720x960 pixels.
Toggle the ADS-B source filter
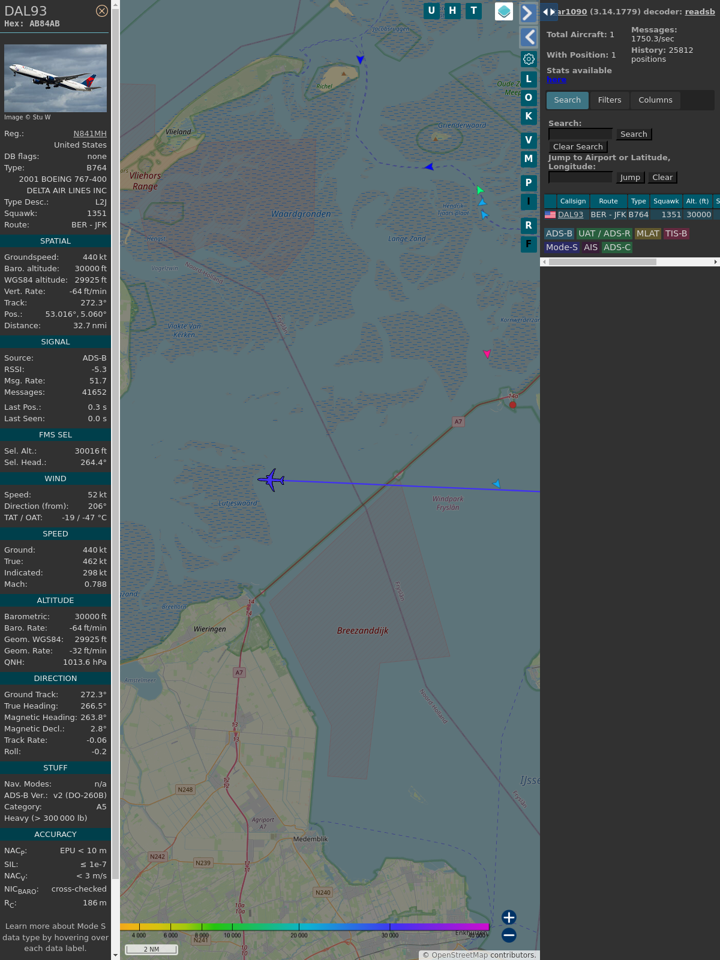559,234
